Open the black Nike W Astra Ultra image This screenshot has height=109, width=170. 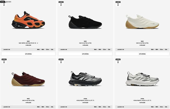pos(85,22)
